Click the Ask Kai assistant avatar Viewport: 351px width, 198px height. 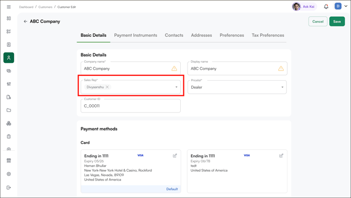coord(297,6)
